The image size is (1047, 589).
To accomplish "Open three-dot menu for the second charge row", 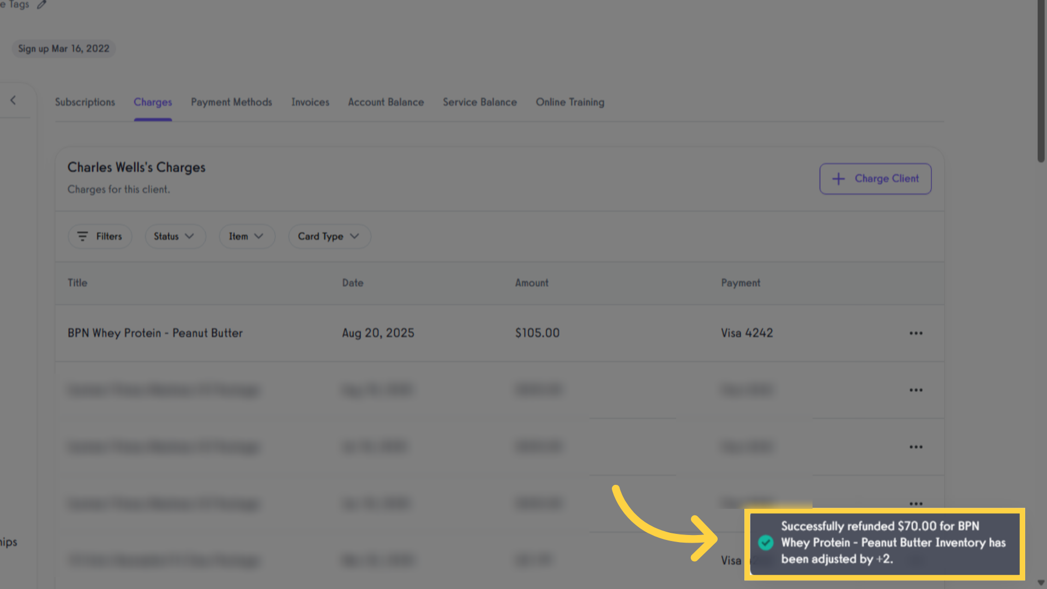I will pyautogui.click(x=916, y=390).
